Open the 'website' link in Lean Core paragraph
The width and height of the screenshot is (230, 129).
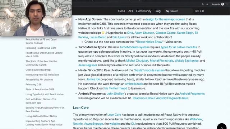click(115, 124)
